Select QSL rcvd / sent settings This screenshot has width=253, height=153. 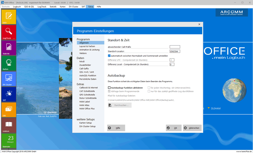tap(87, 72)
